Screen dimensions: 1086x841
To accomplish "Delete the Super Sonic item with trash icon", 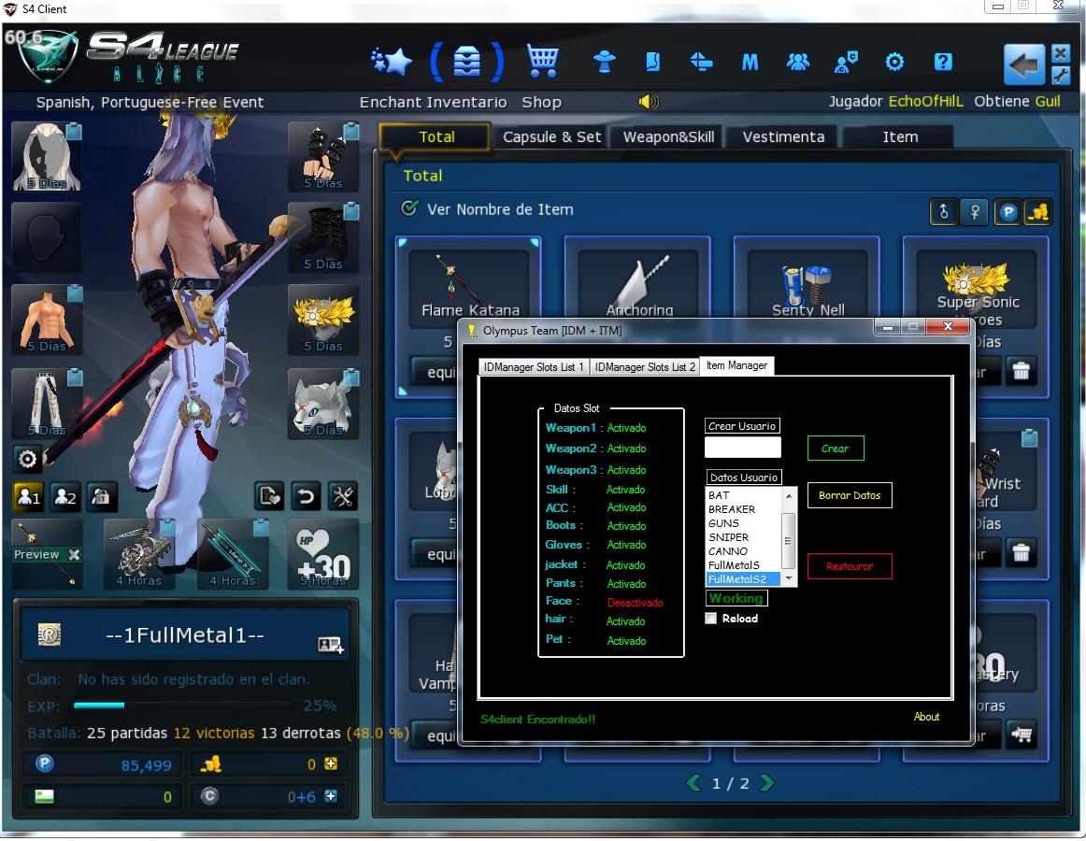I will coord(1021,371).
